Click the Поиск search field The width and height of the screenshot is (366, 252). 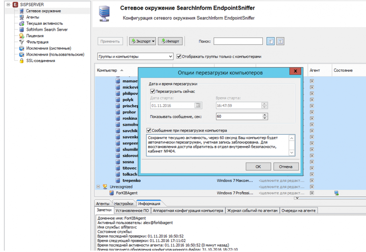[238, 41]
